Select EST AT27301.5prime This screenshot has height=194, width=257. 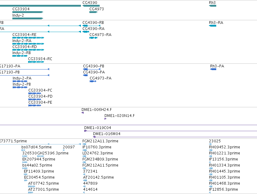click(x=43, y=189)
